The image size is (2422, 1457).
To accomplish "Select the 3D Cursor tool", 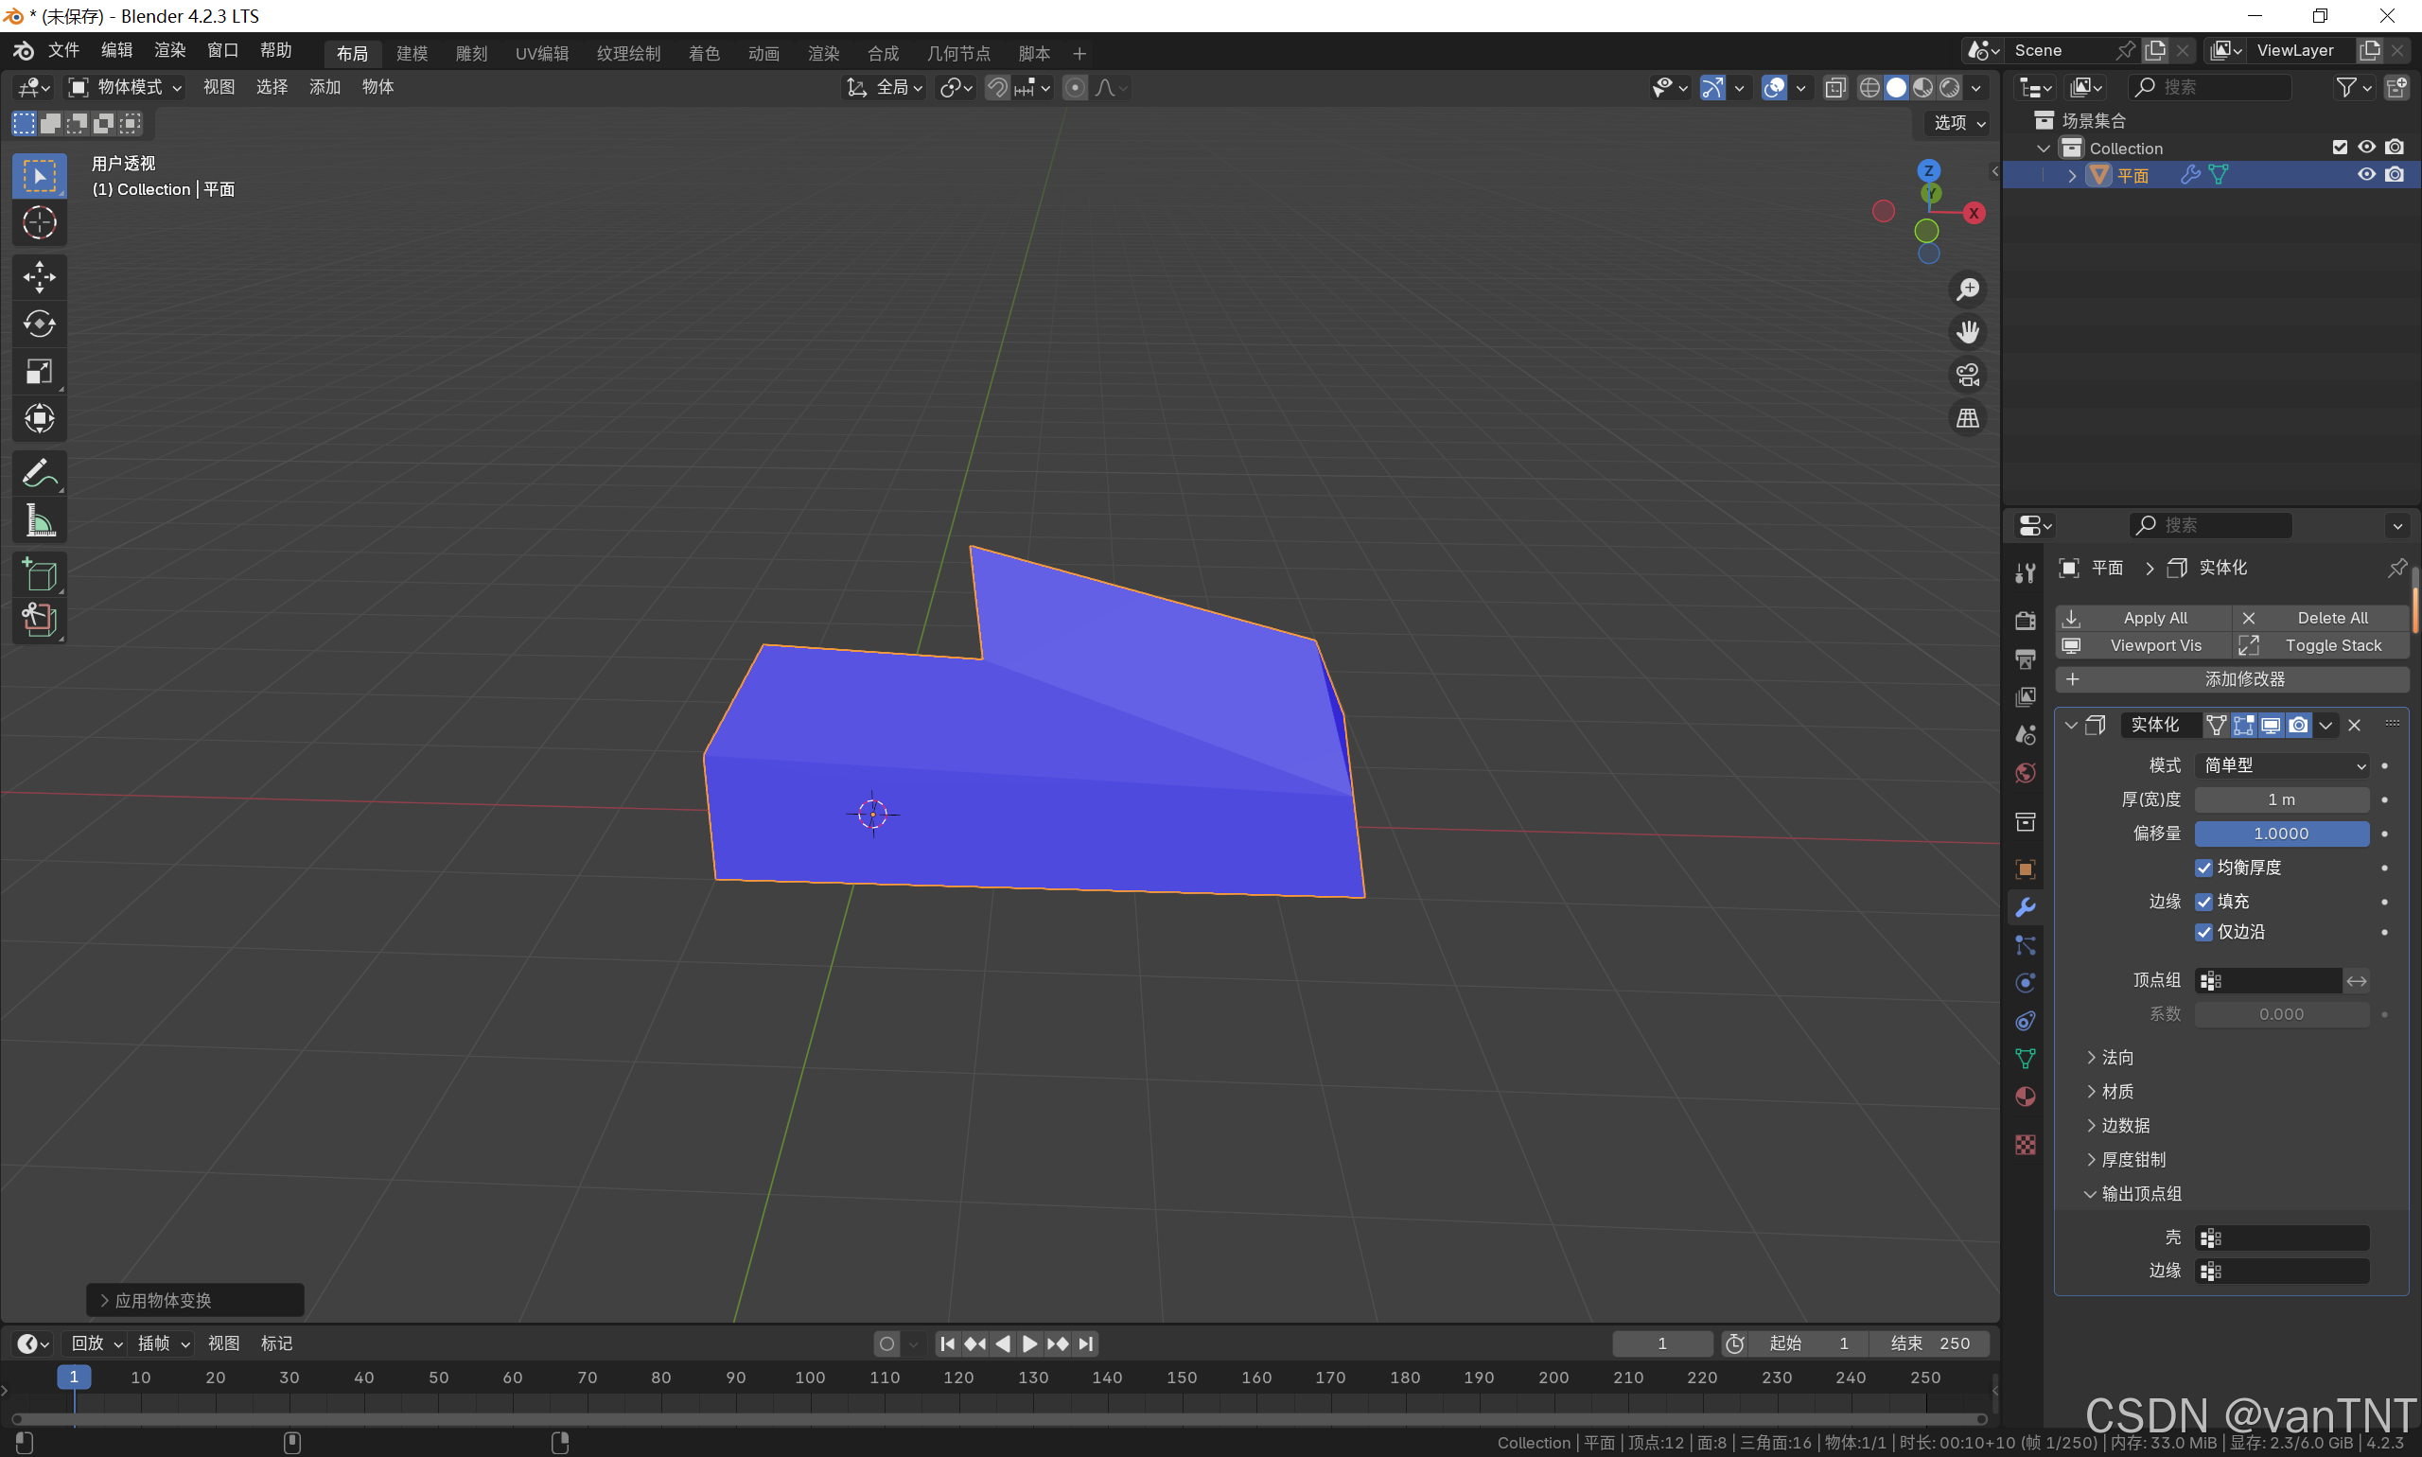I will (x=40, y=224).
